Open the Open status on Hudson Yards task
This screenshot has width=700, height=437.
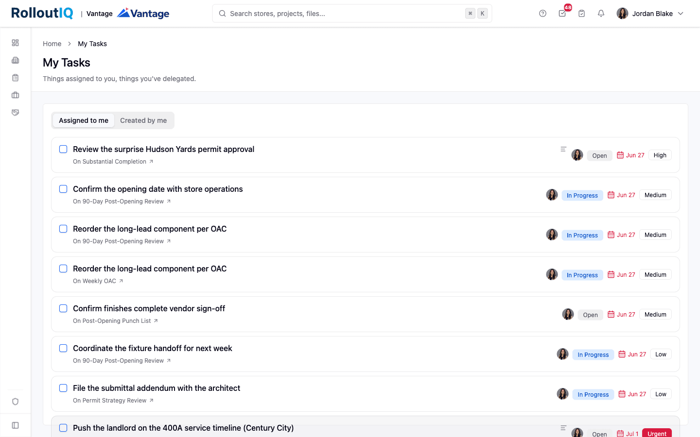pos(599,155)
